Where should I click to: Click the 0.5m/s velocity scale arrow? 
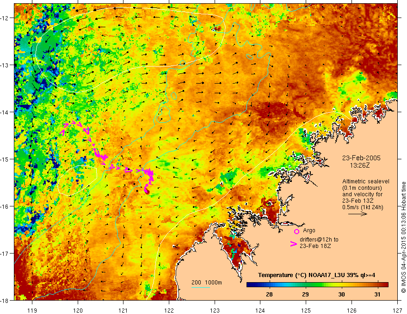[x=358, y=214]
